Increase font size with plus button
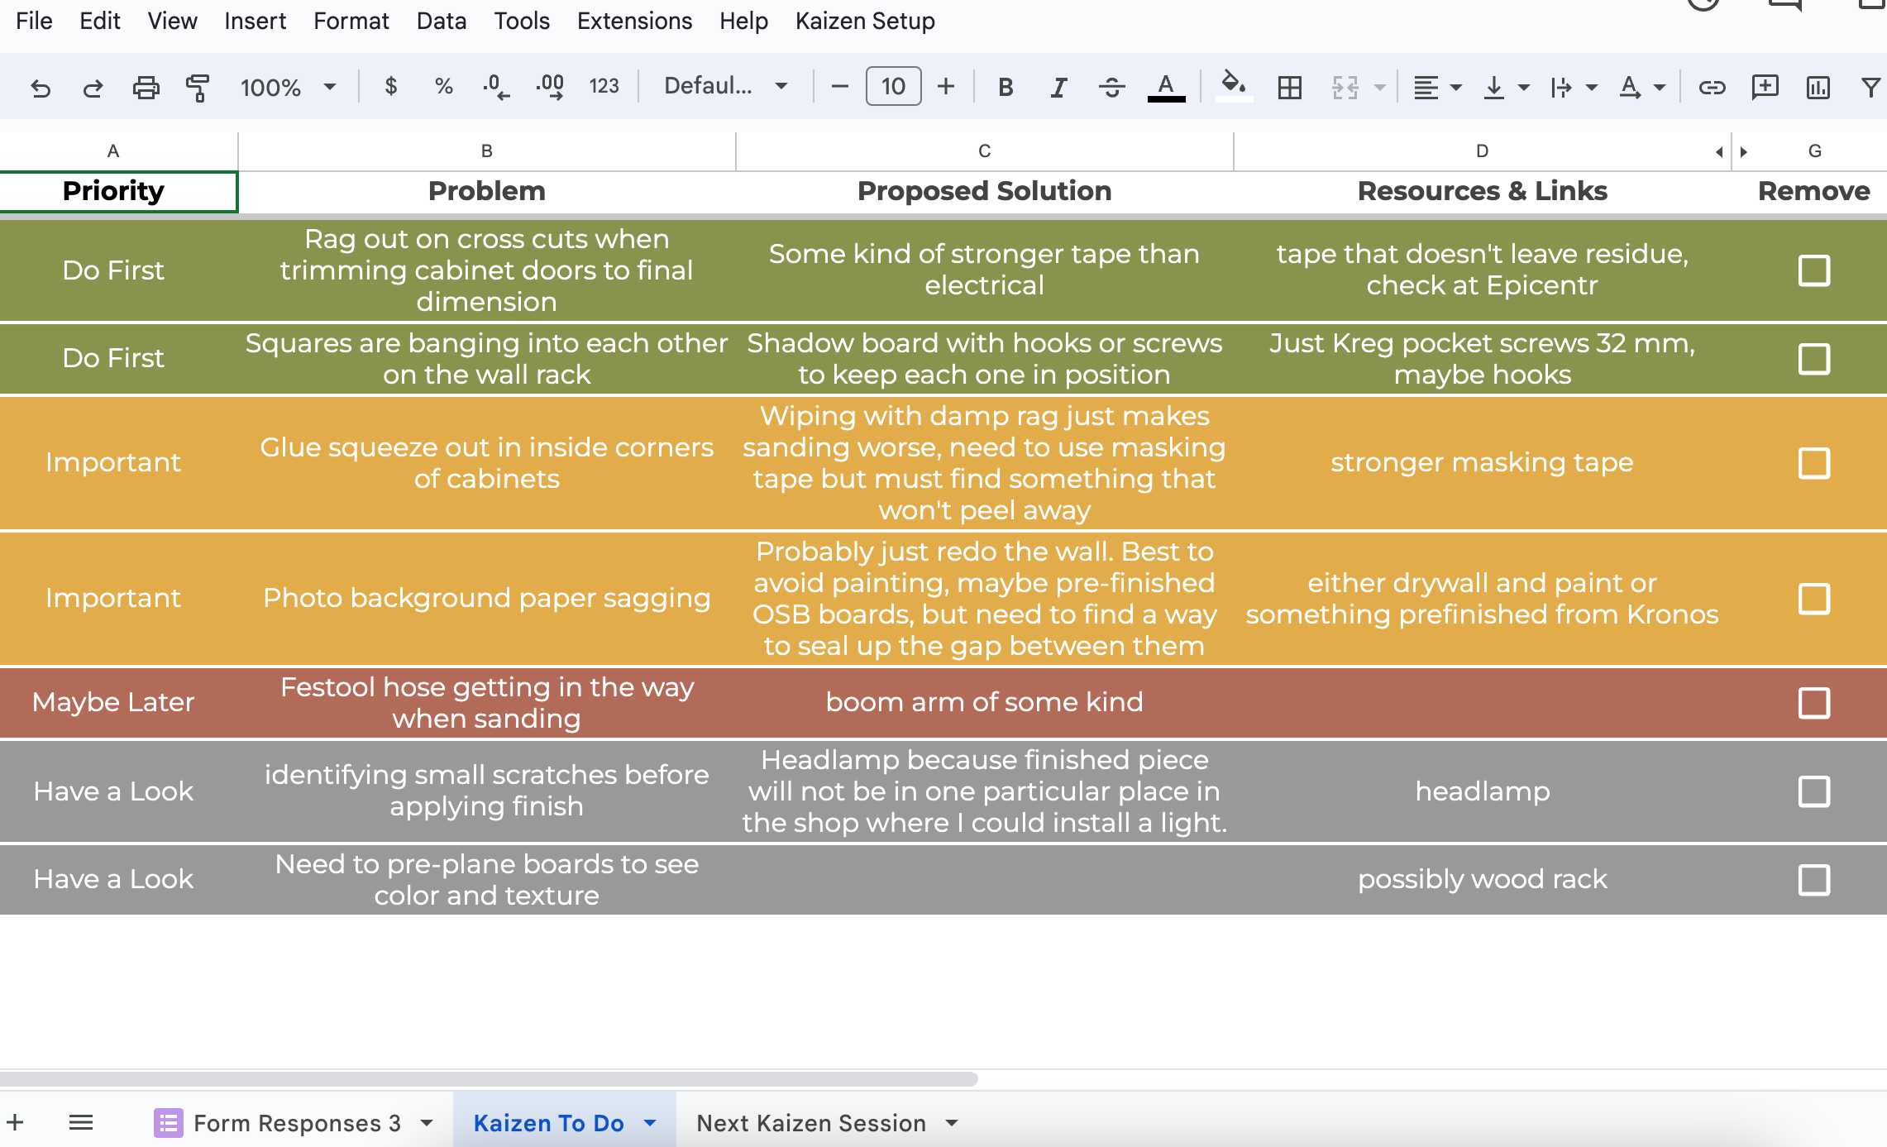The height and width of the screenshot is (1147, 1887). point(946,87)
